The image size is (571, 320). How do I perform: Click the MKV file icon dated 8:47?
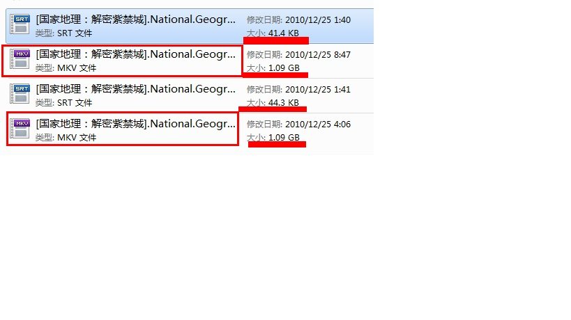point(20,59)
